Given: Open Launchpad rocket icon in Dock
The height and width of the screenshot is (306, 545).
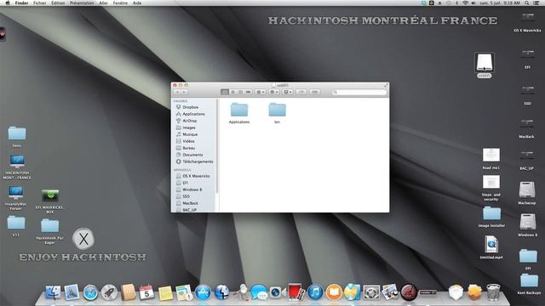Looking at the screenshot, I should (x=109, y=292).
